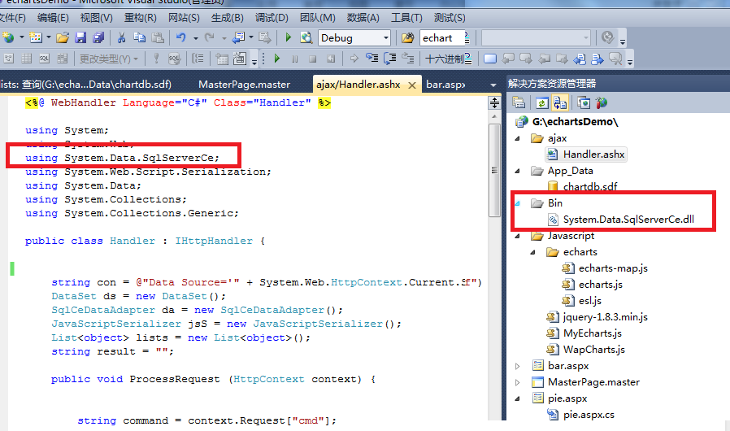Toggle the bookmark-window blue rectangle icon
The width and height of the screenshot is (730, 431).
point(489,59)
